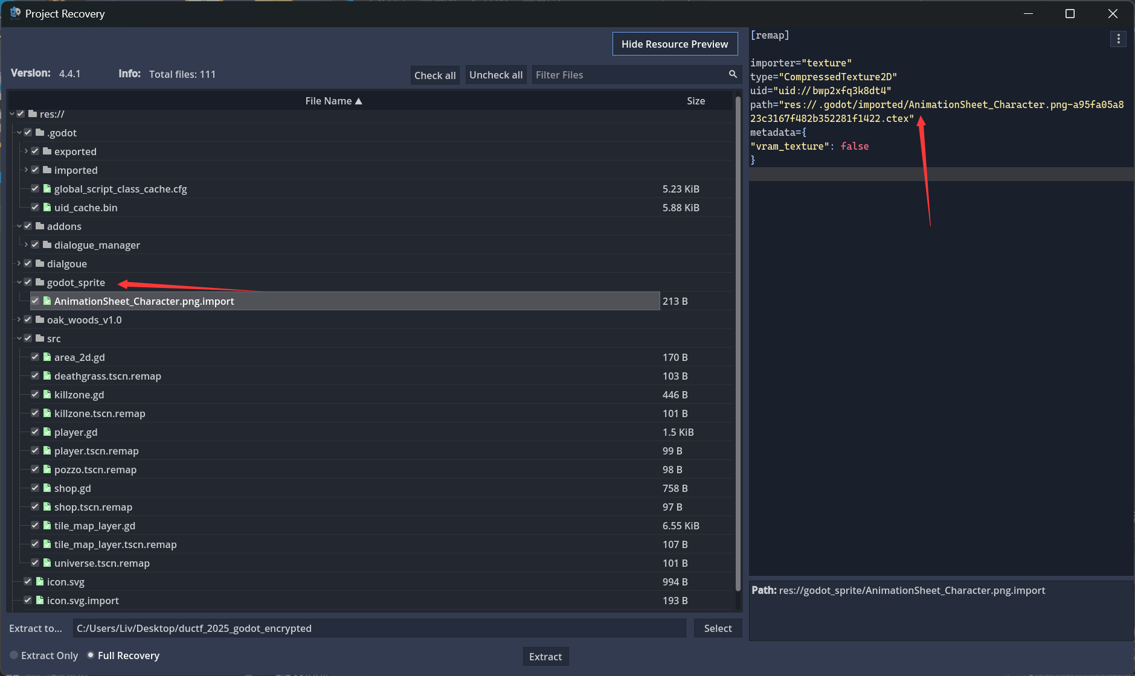Viewport: 1135px width, 676px height.
Task: Uncheck the icon.svg.import checkbox
Action: tap(28, 600)
